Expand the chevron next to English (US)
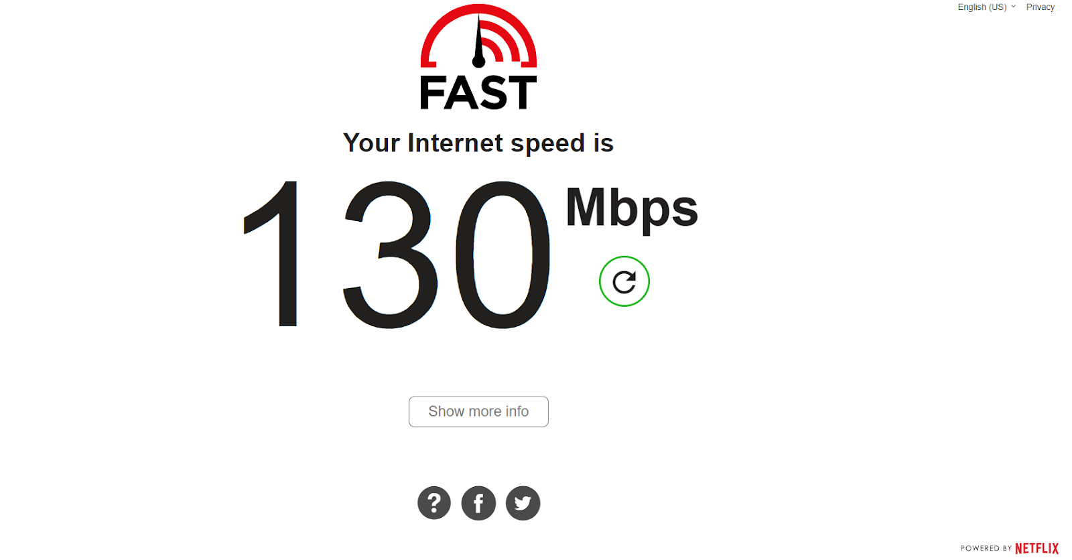Viewport: 1072px width, 560px height. (1013, 7)
